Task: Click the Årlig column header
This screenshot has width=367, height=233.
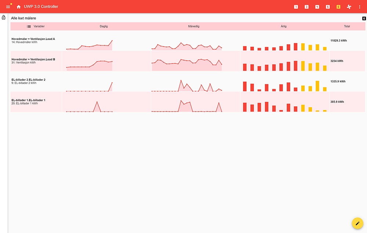Action: tap(284, 26)
